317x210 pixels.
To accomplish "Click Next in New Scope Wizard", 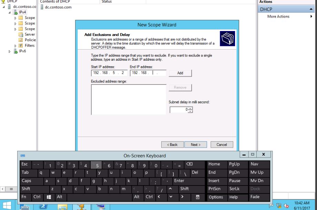I will [x=195, y=144].
